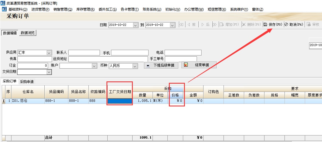Click the 送货地址 input field
This screenshot has width=322, height=142.
pos(108,59)
